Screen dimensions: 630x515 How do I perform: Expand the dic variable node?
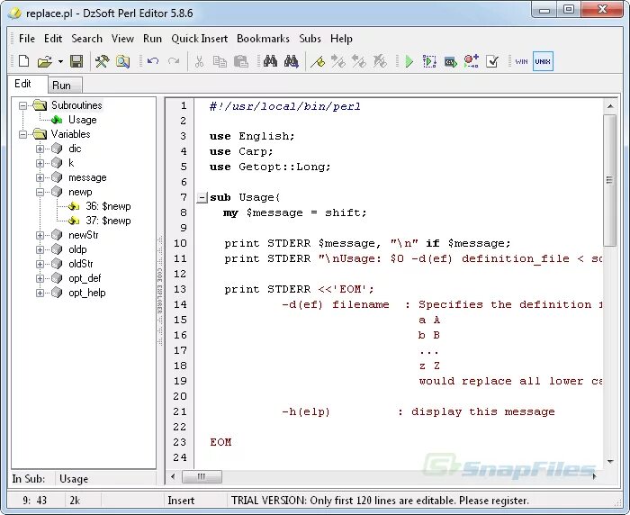tap(40, 149)
